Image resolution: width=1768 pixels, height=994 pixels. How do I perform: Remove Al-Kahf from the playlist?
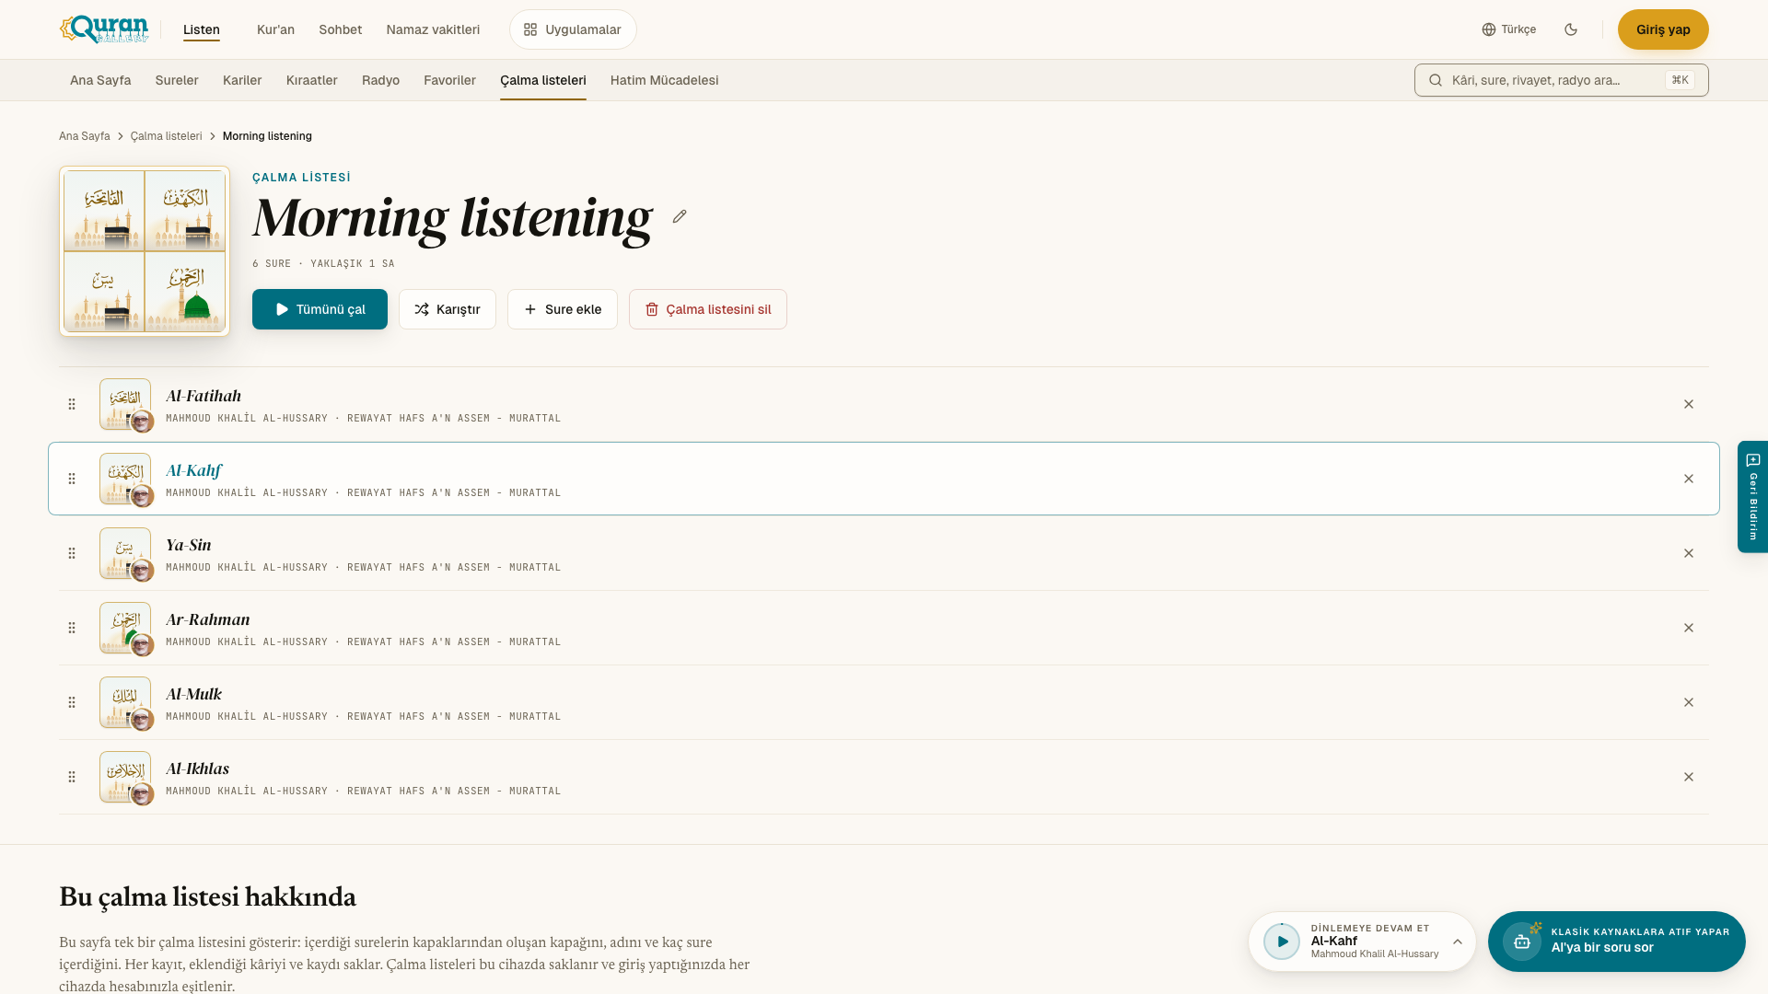(1689, 479)
